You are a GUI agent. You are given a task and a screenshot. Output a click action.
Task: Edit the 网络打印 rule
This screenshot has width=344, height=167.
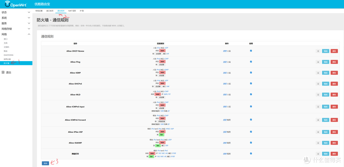tap(326, 154)
